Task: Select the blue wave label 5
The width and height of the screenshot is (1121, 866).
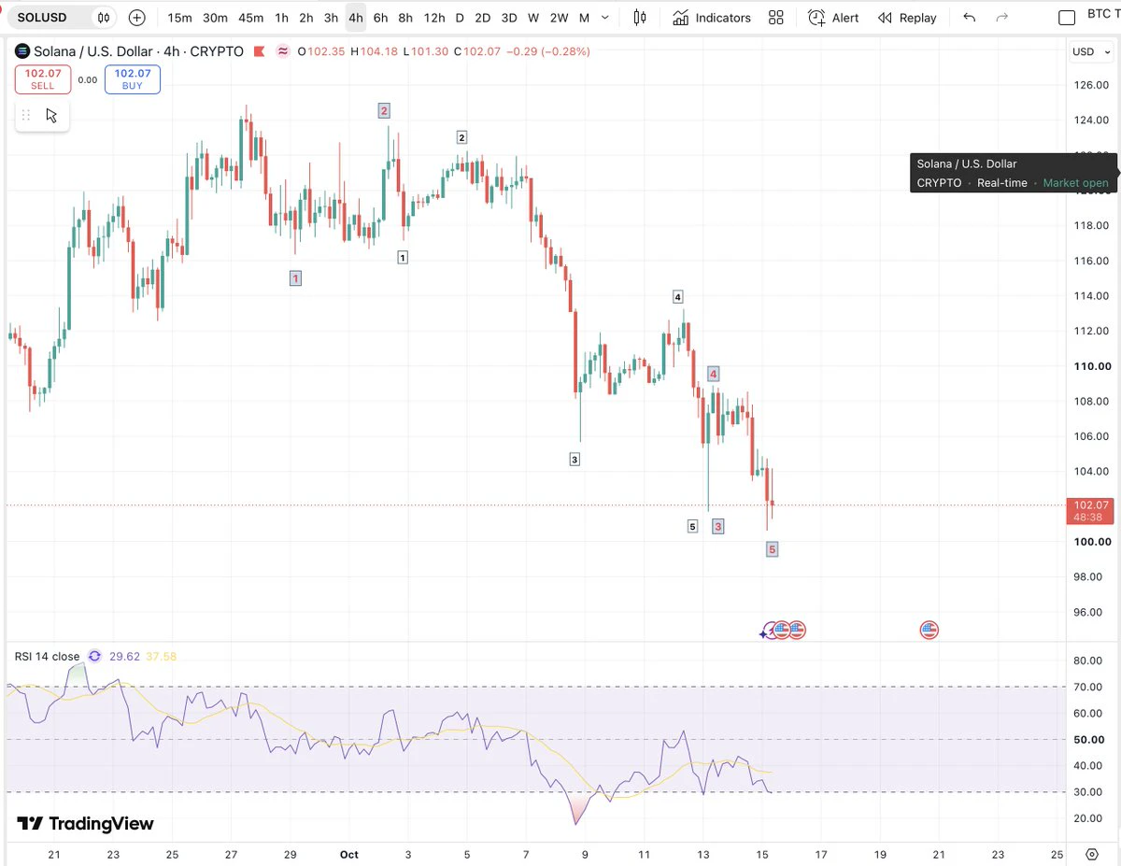Action: [x=772, y=549]
